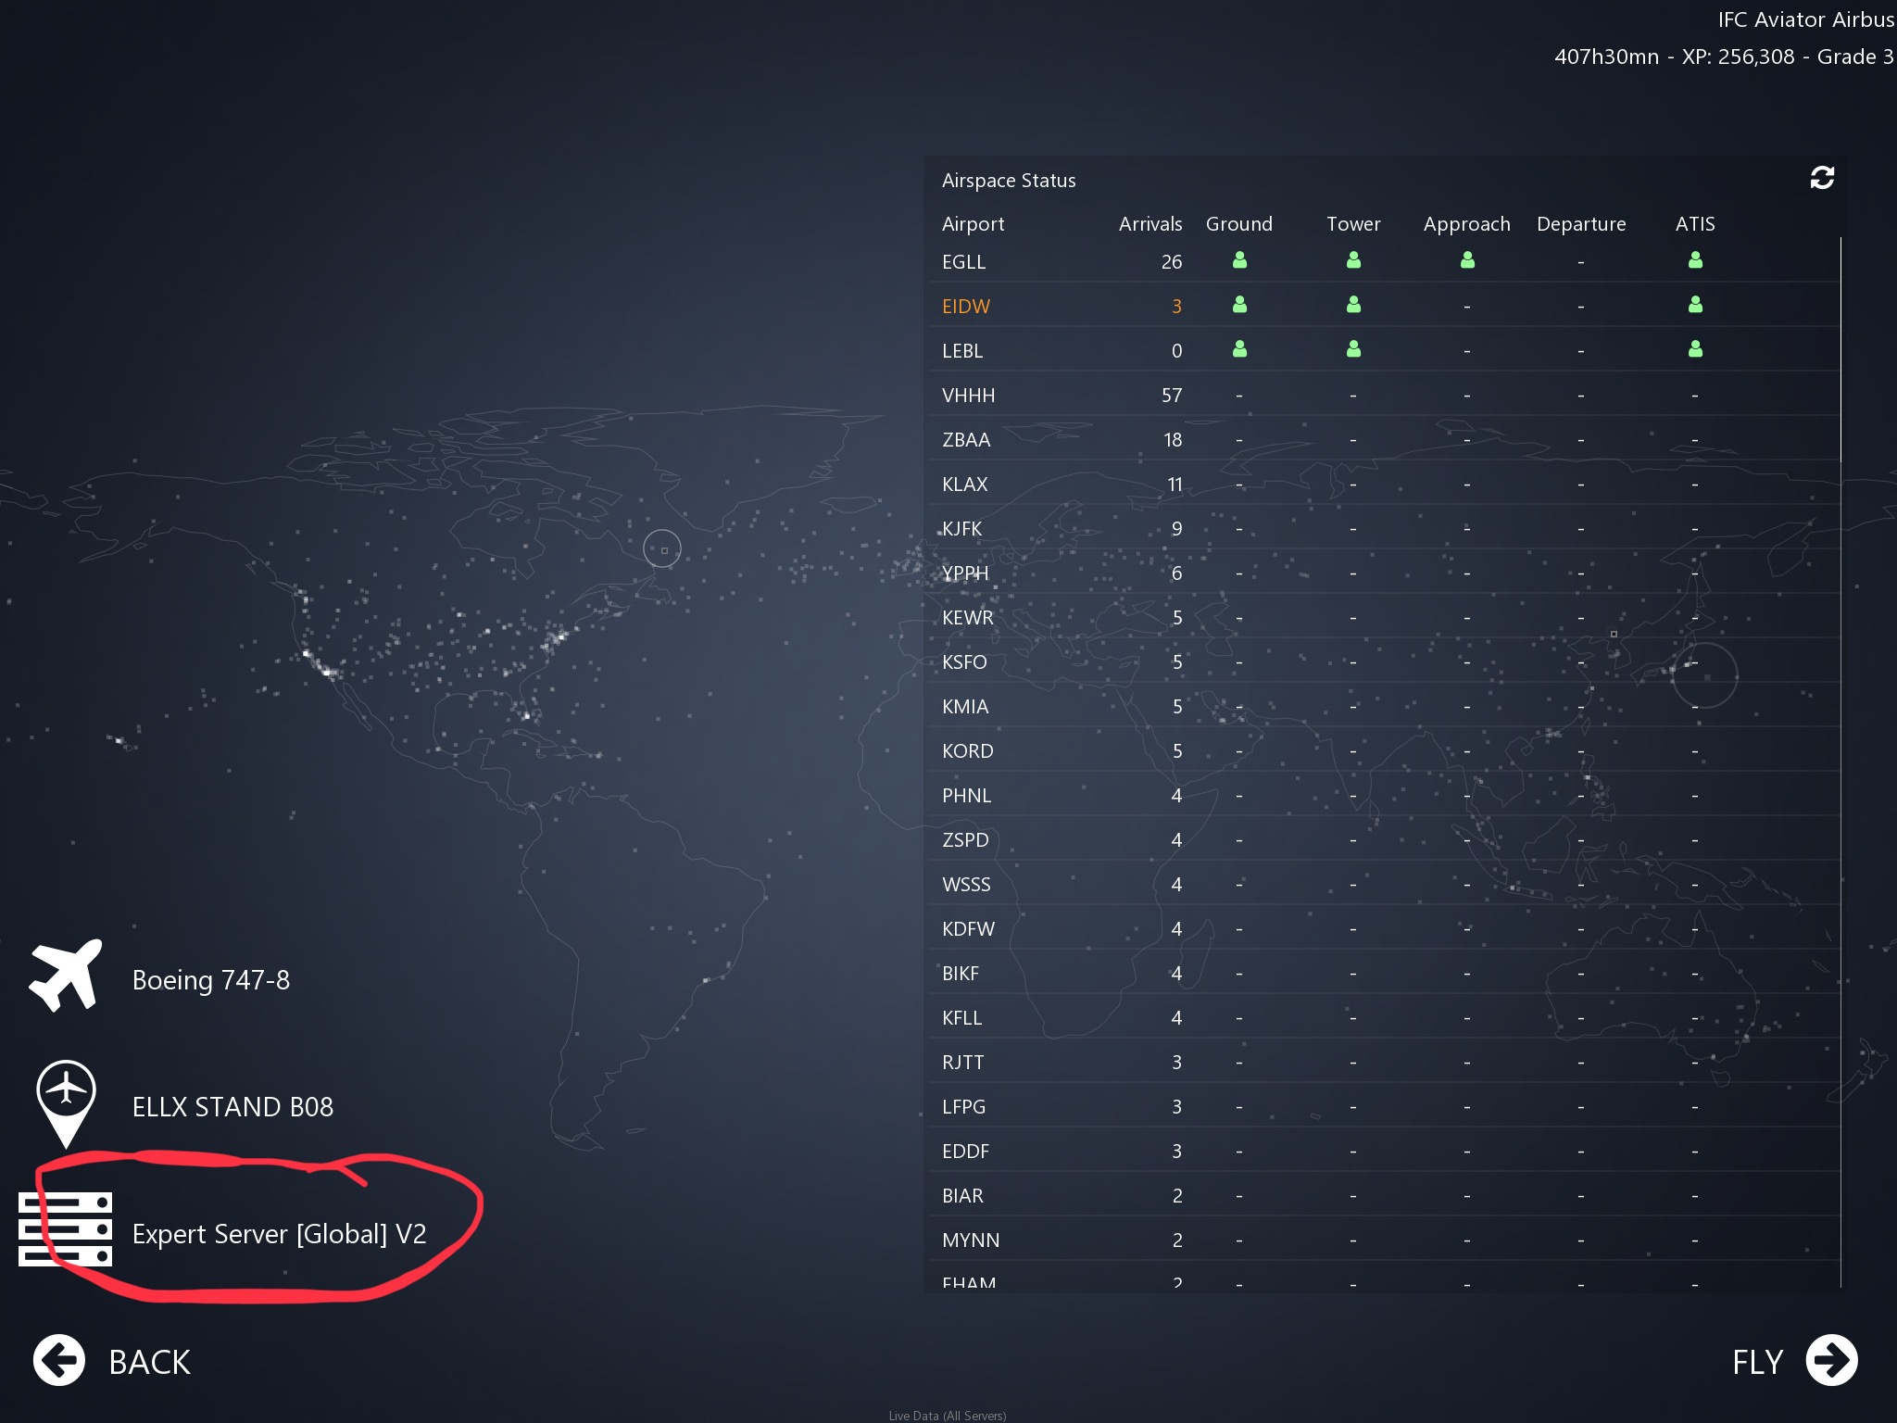Screen dimensions: 1897x1423
Task: Select KLAX in the airport list
Action: 964,485
